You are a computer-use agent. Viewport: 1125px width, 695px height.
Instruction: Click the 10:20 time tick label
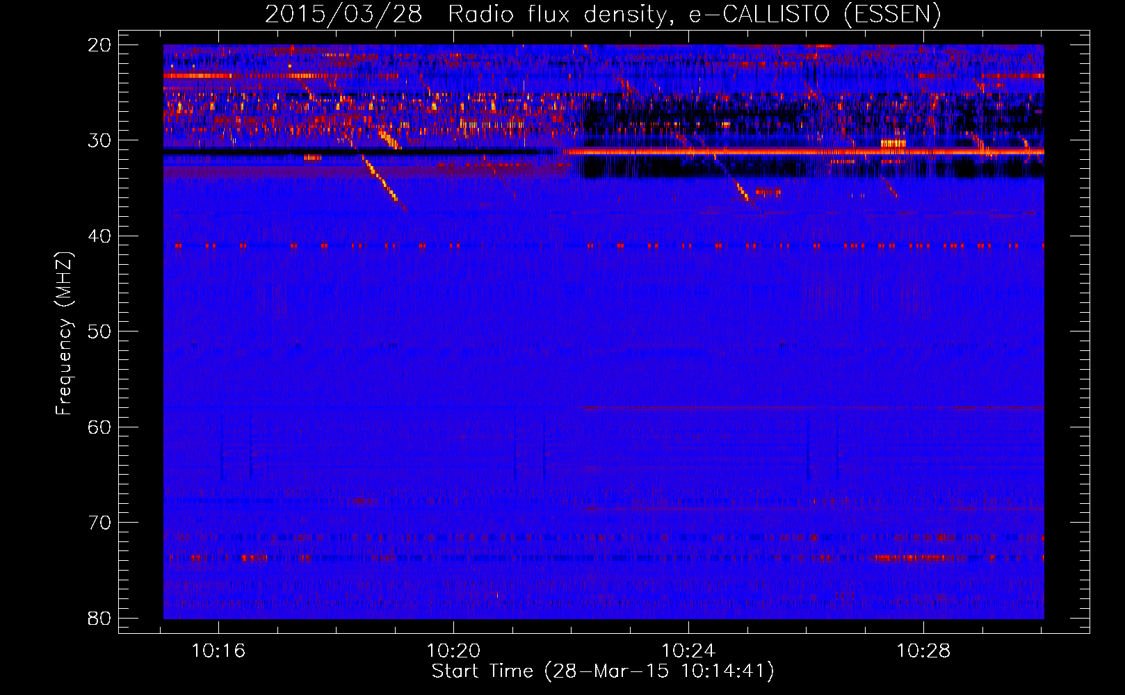453,651
